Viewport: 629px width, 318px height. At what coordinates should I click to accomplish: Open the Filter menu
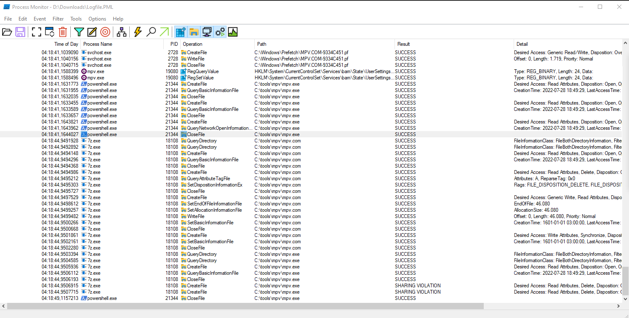pos(58,18)
